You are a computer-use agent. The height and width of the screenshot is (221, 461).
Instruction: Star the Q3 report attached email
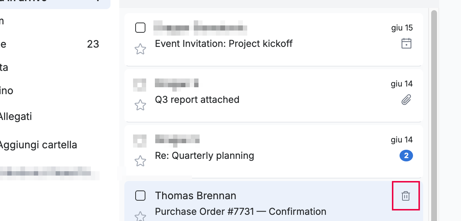click(140, 105)
